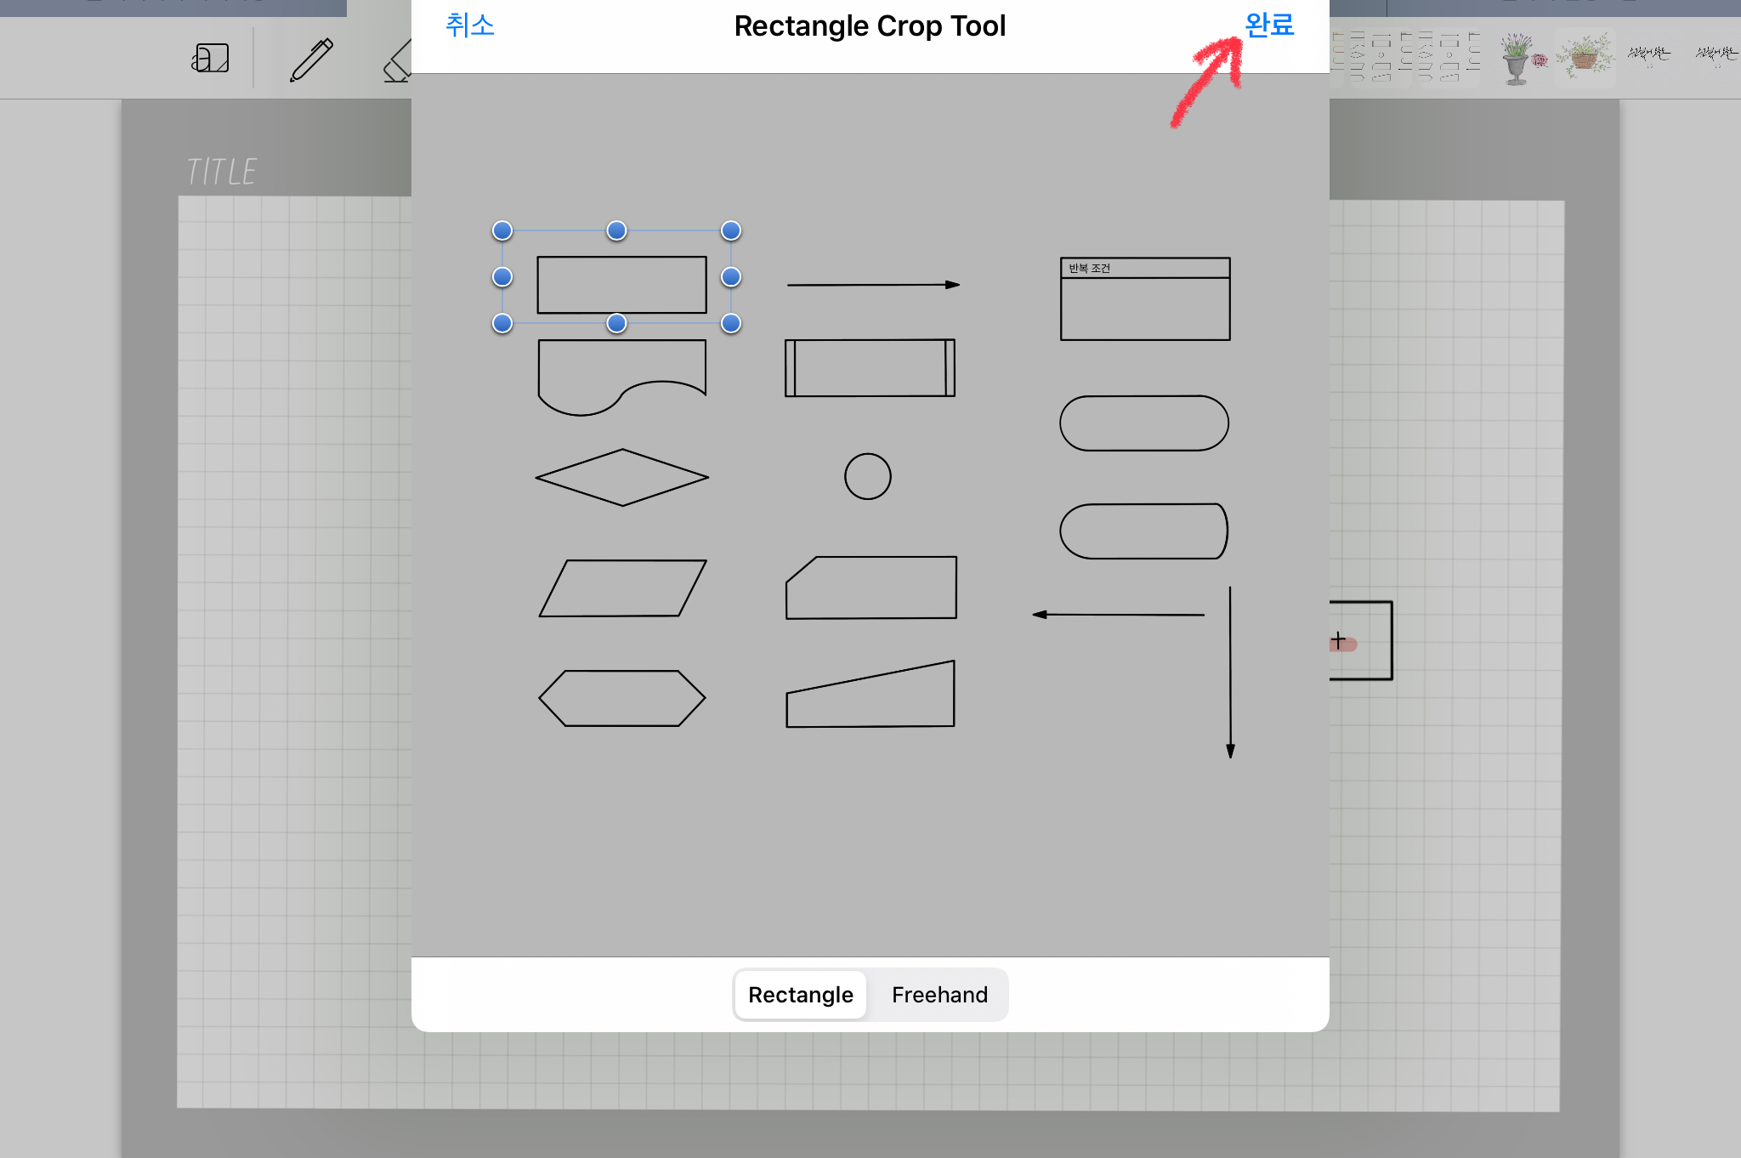Tap 취소 to cancel the crop
1741x1158 pixels.
pyautogui.click(x=469, y=26)
